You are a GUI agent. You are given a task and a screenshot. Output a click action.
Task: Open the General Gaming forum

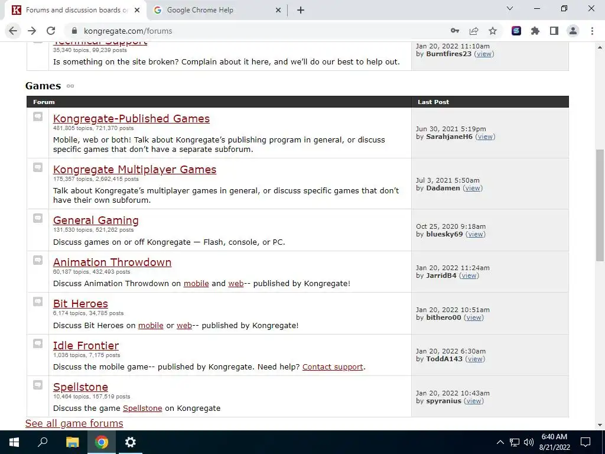pos(96,220)
